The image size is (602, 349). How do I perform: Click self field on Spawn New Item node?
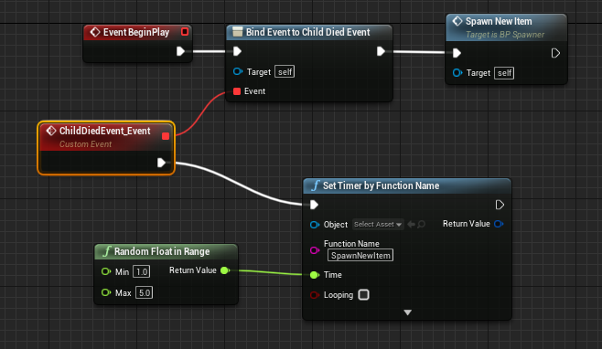504,73
